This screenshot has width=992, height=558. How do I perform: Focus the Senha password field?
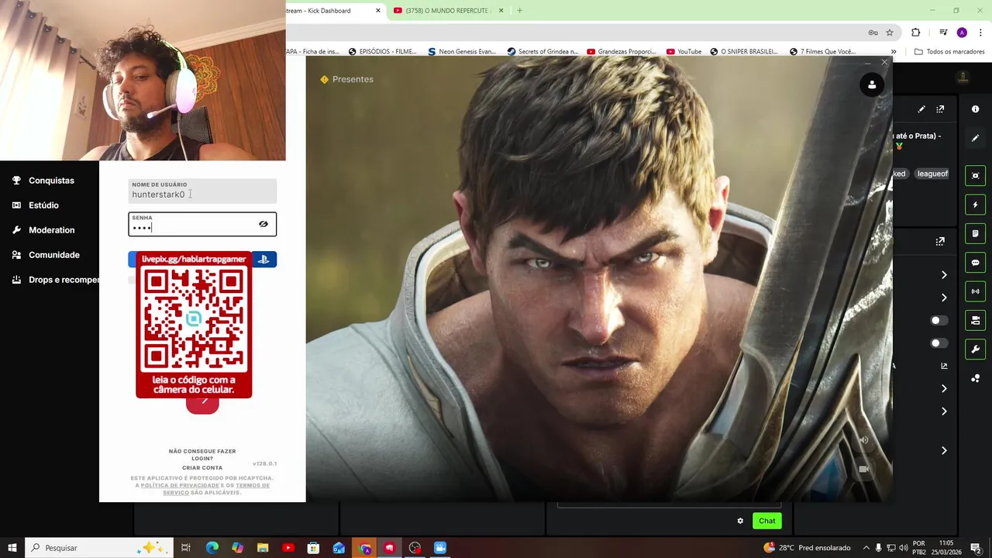click(x=202, y=224)
